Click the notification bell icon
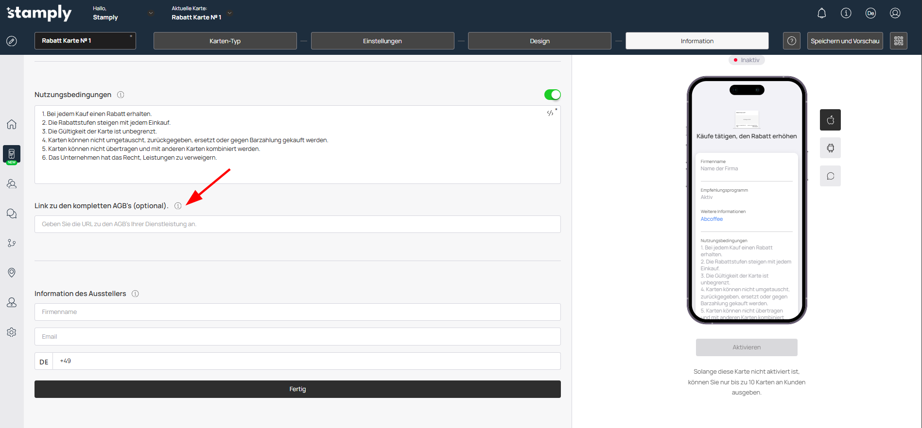The image size is (922, 428). pyautogui.click(x=821, y=13)
